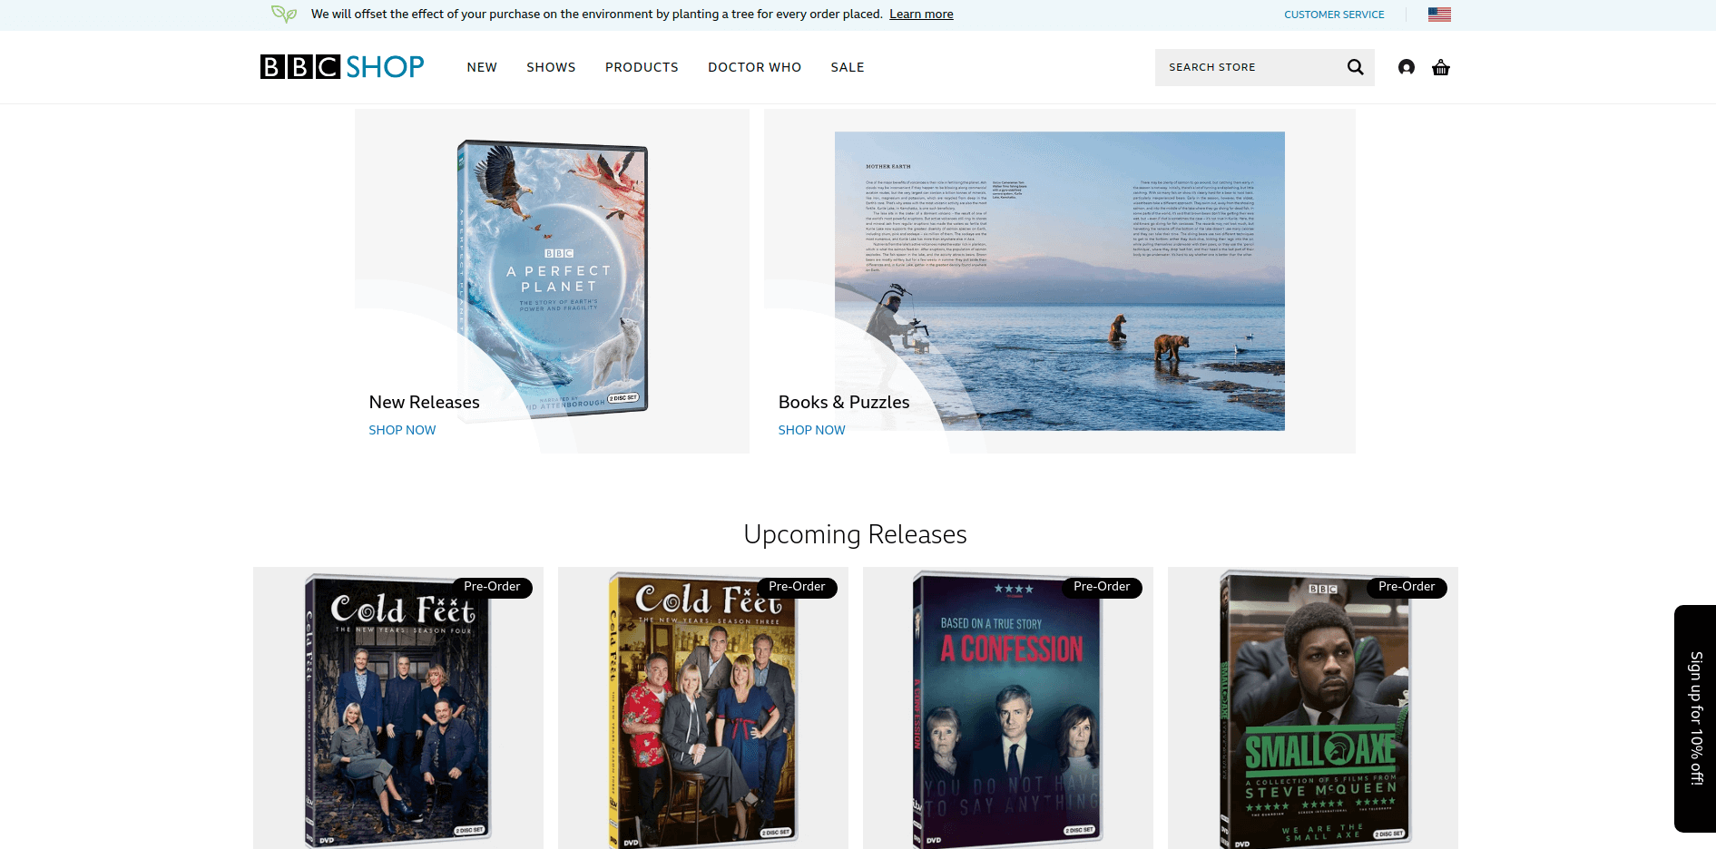Click the Upcoming Releases heading
This screenshot has width=1716, height=849.
(855, 534)
